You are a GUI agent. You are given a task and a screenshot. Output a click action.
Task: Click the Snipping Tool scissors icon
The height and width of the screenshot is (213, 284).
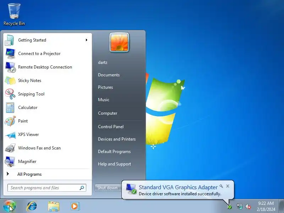click(10, 94)
